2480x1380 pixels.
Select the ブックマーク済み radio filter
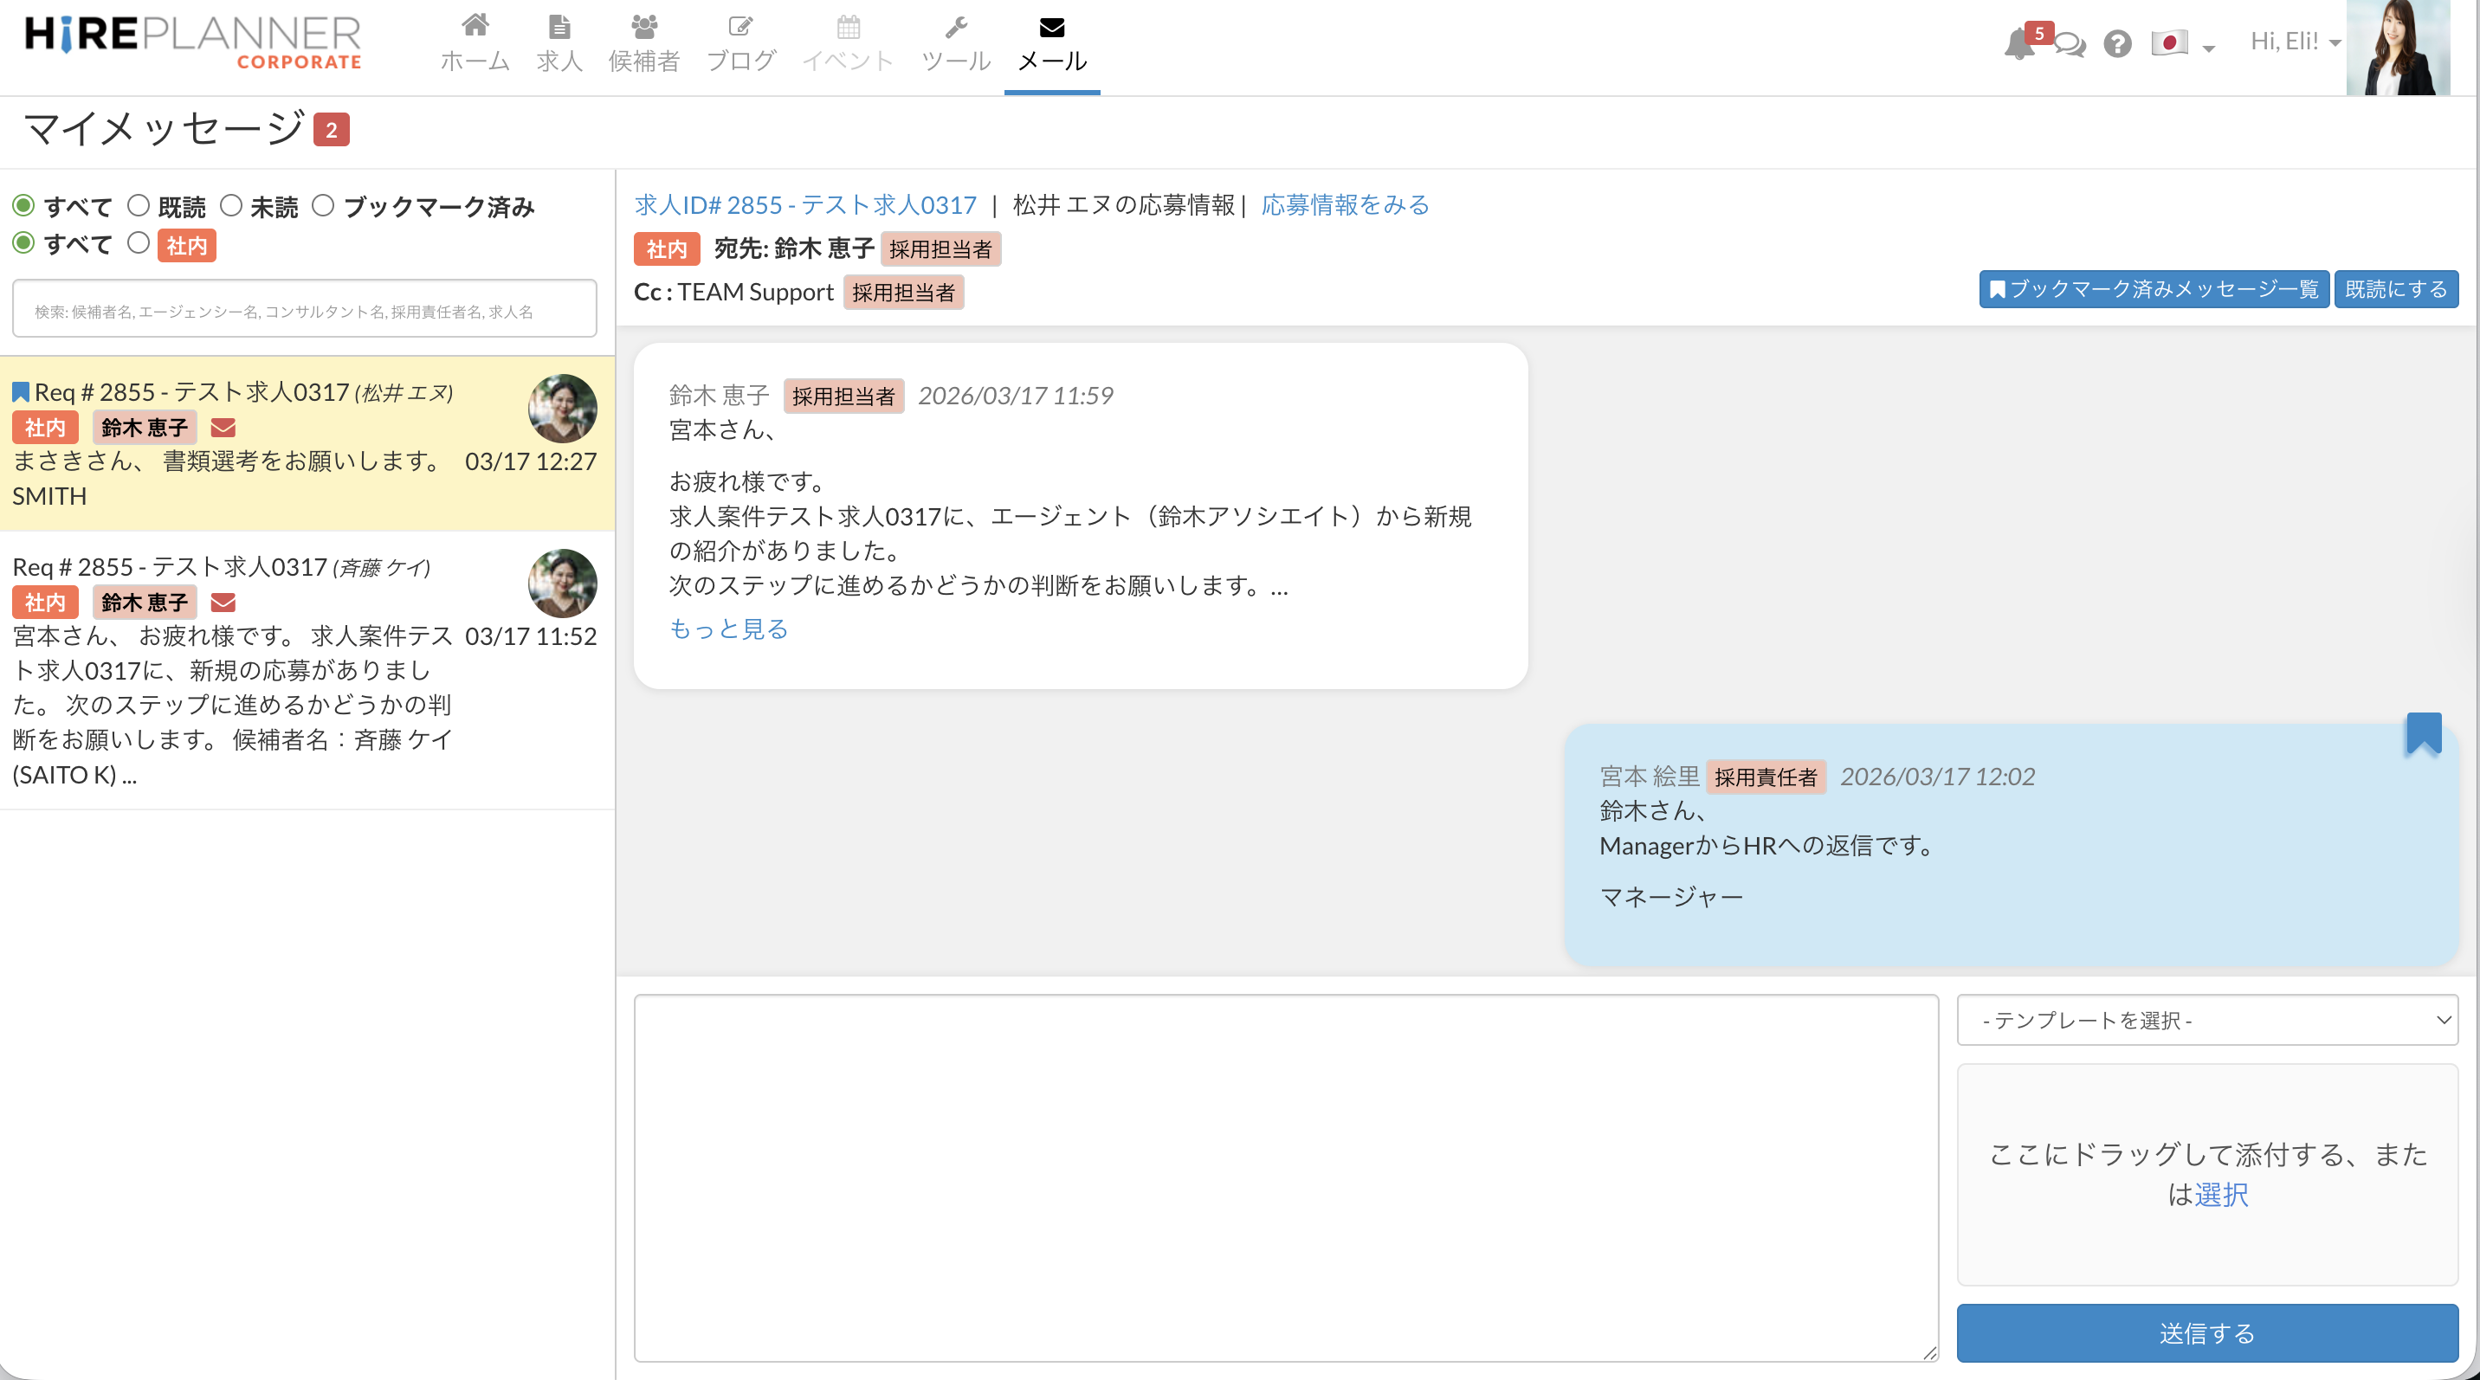(x=324, y=205)
